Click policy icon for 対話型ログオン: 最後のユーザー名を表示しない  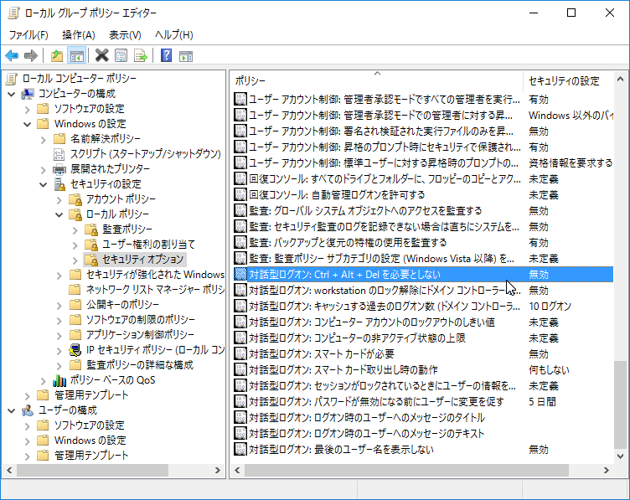pyautogui.click(x=240, y=449)
